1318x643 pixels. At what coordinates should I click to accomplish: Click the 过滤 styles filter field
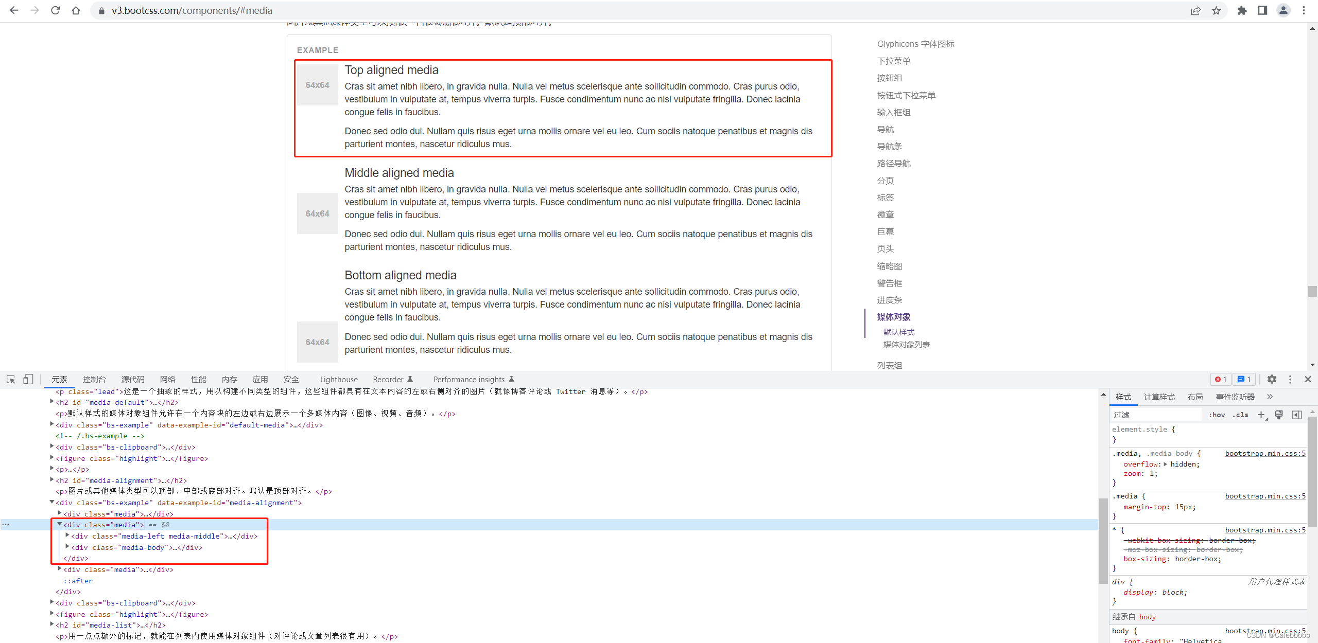click(1156, 415)
